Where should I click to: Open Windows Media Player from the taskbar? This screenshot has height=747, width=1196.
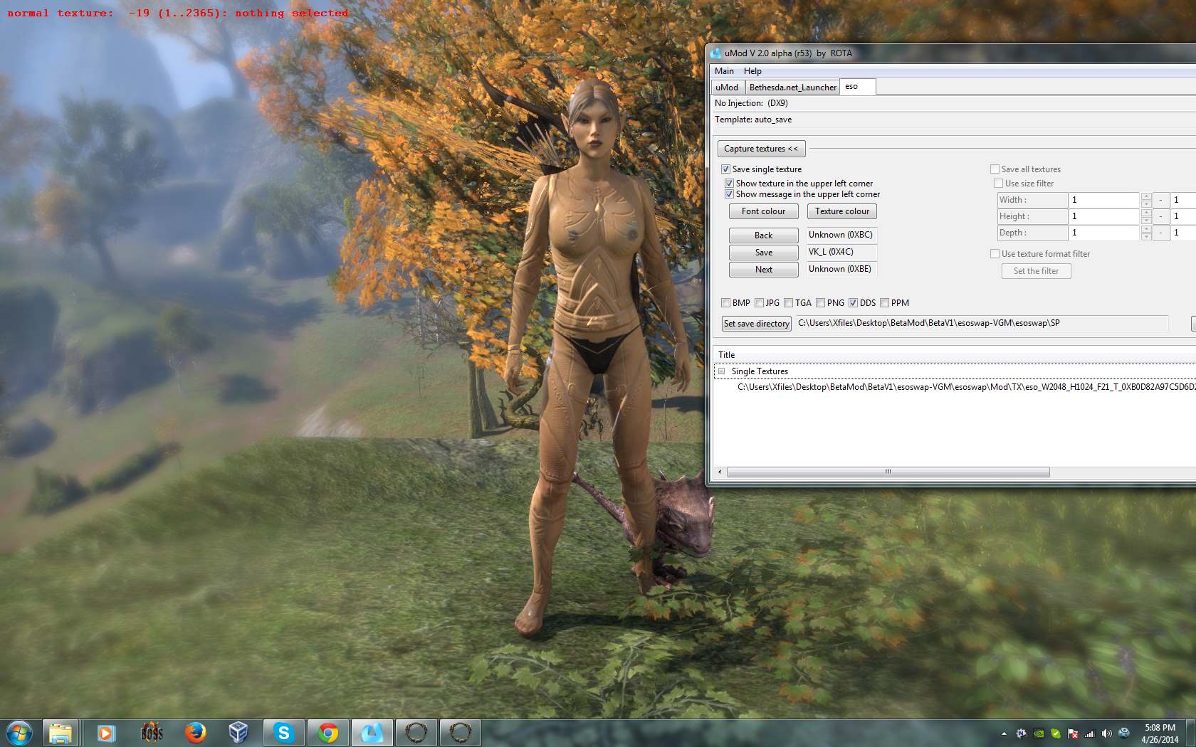(106, 732)
